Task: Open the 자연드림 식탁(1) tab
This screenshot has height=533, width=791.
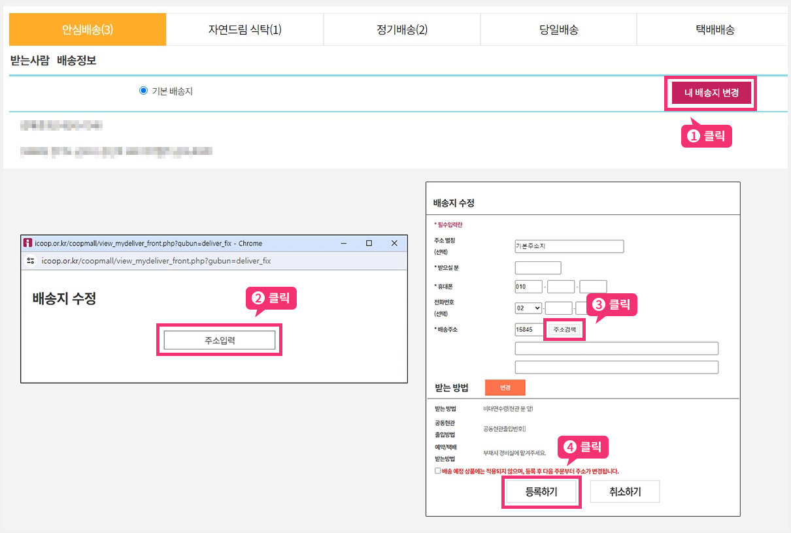Action: coord(244,29)
